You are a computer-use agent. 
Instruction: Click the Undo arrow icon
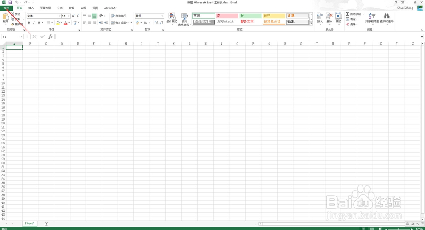[x=17, y=3]
